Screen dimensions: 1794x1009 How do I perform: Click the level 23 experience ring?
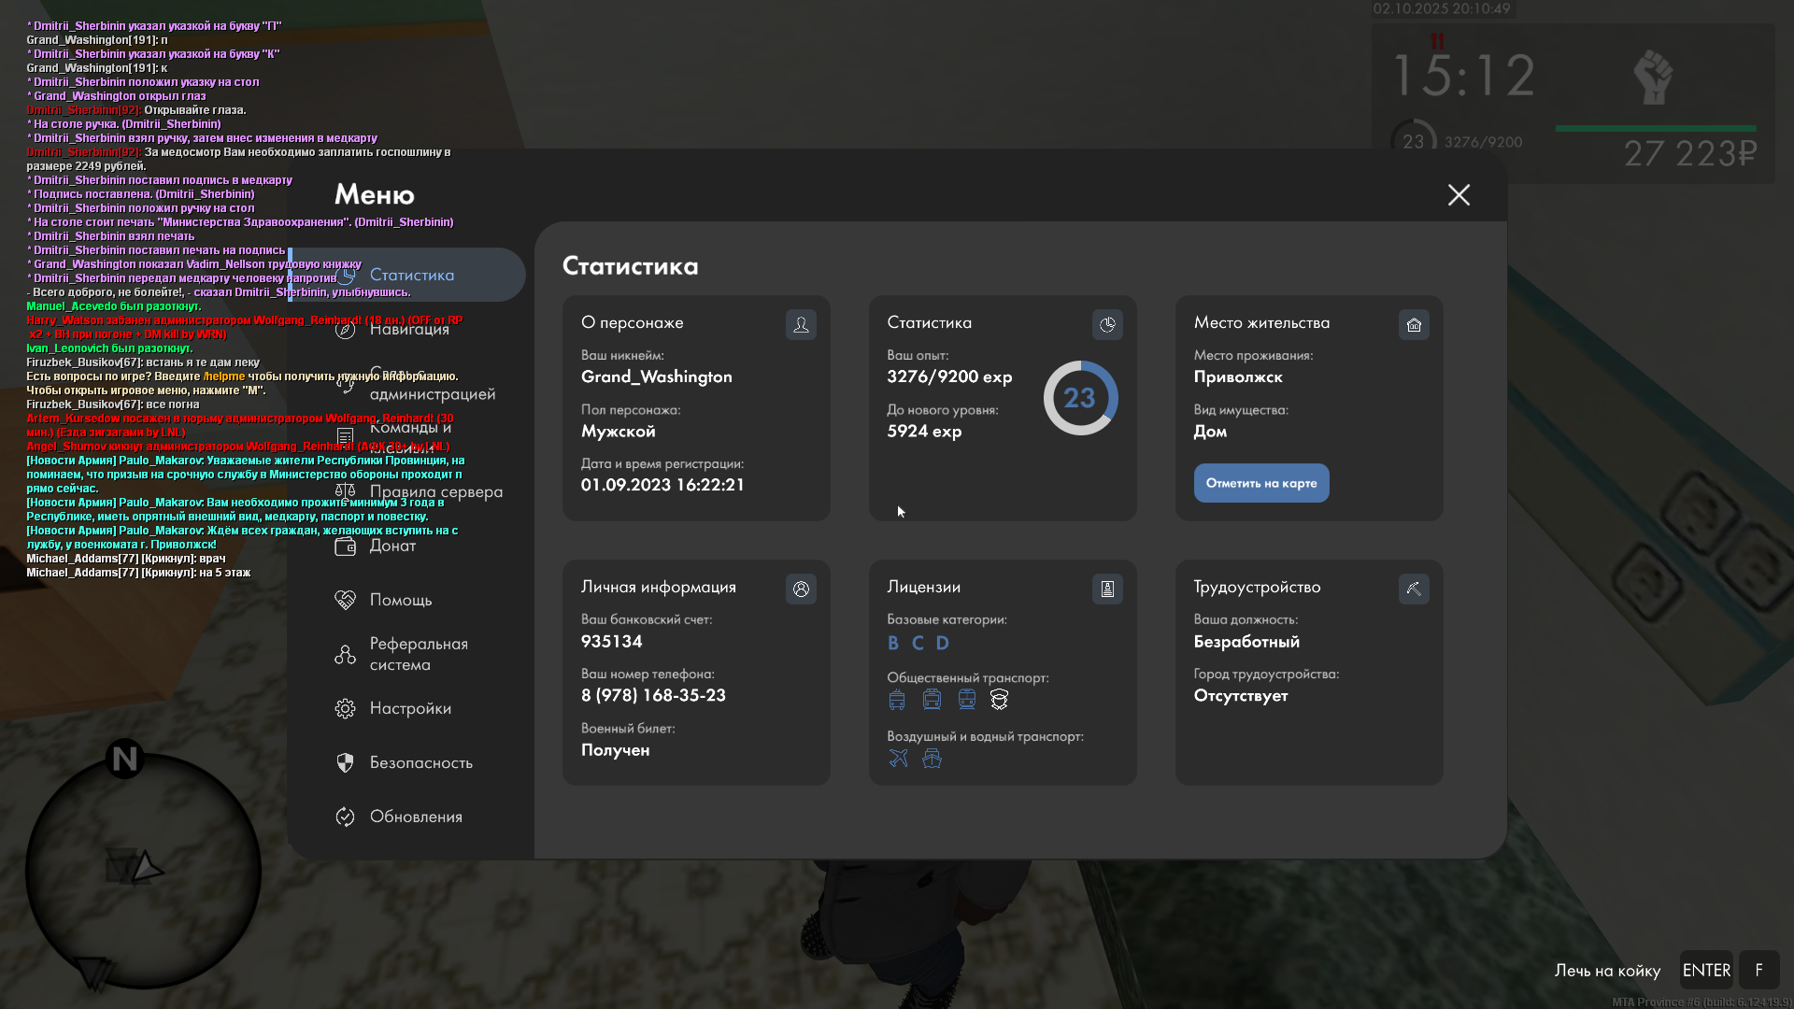coord(1080,398)
